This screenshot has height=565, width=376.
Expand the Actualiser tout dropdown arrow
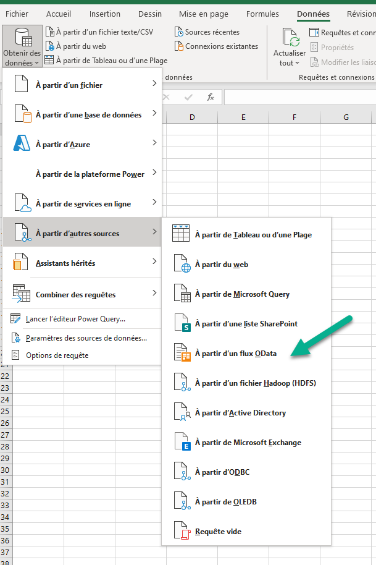click(298, 63)
